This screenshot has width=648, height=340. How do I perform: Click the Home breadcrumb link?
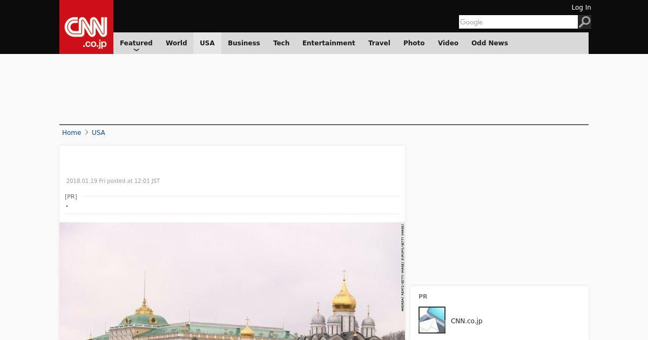click(x=71, y=133)
